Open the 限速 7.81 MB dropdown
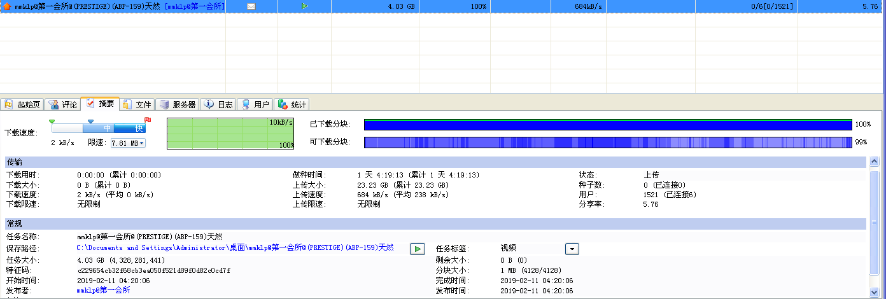Screen dimensions: 886x299 point(128,143)
